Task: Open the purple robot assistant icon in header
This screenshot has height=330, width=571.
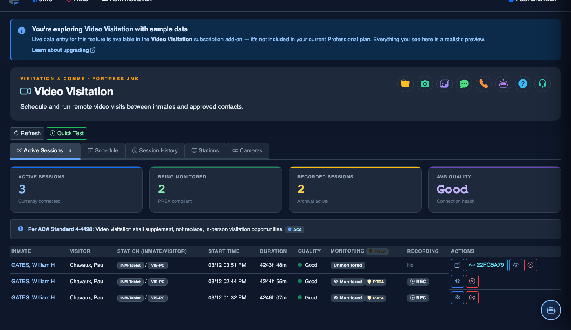Action: click(503, 84)
